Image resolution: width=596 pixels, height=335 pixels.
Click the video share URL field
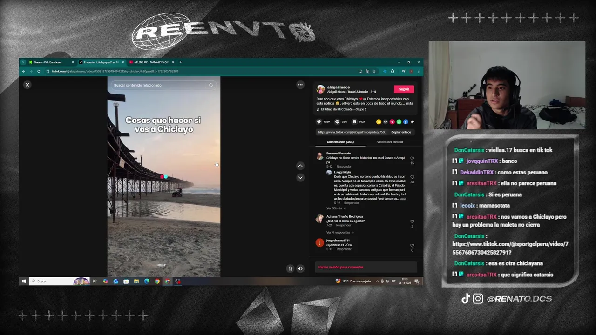tap(352, 132)
